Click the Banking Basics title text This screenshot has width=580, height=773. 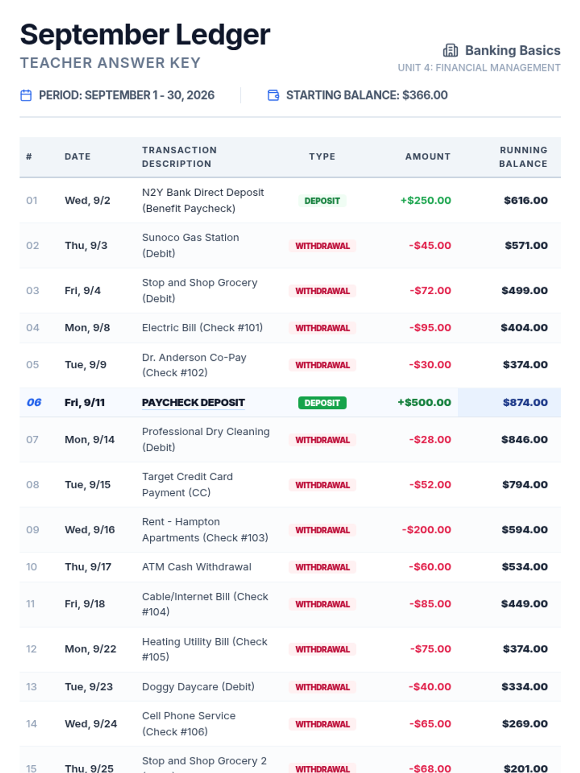pos(513,50)
